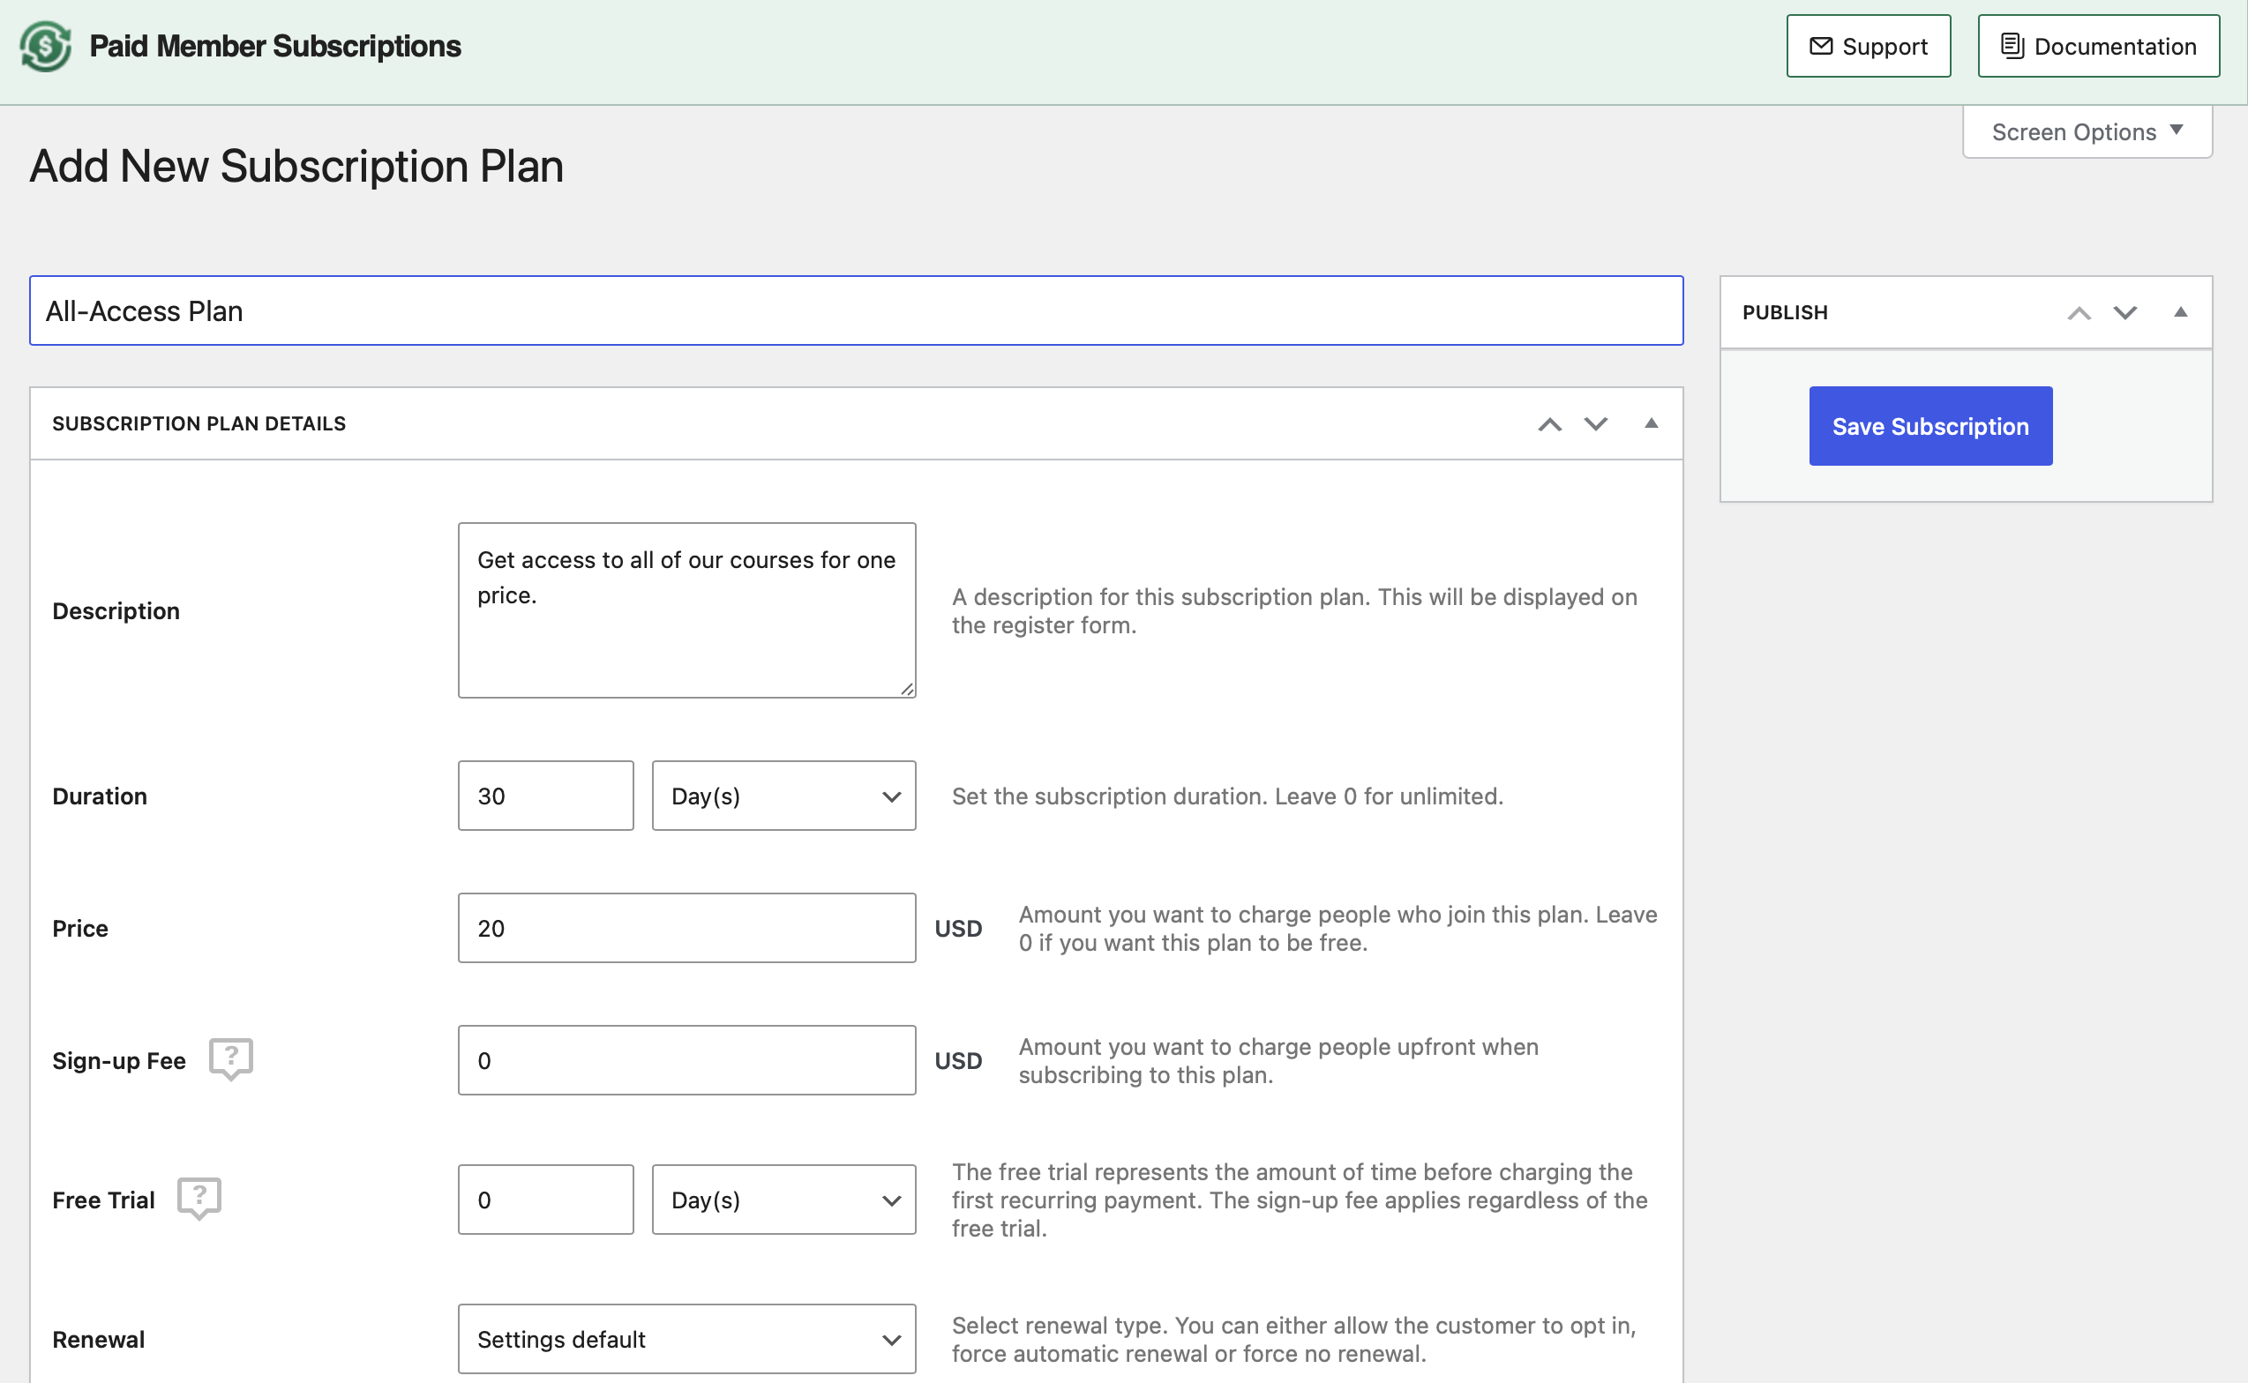Open the Sign-up Fee help tooltip icon
Image resolution: width=2248 pixels, height=1383 pixels.
(230, 1059)
